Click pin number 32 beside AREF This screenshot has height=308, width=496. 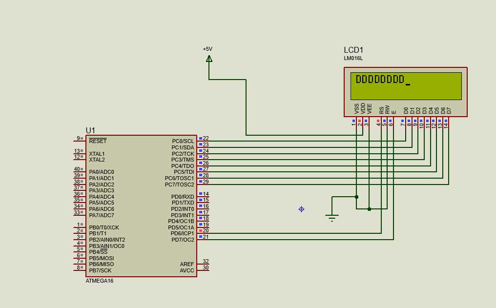pyautogui.click(x=206, y=261)
